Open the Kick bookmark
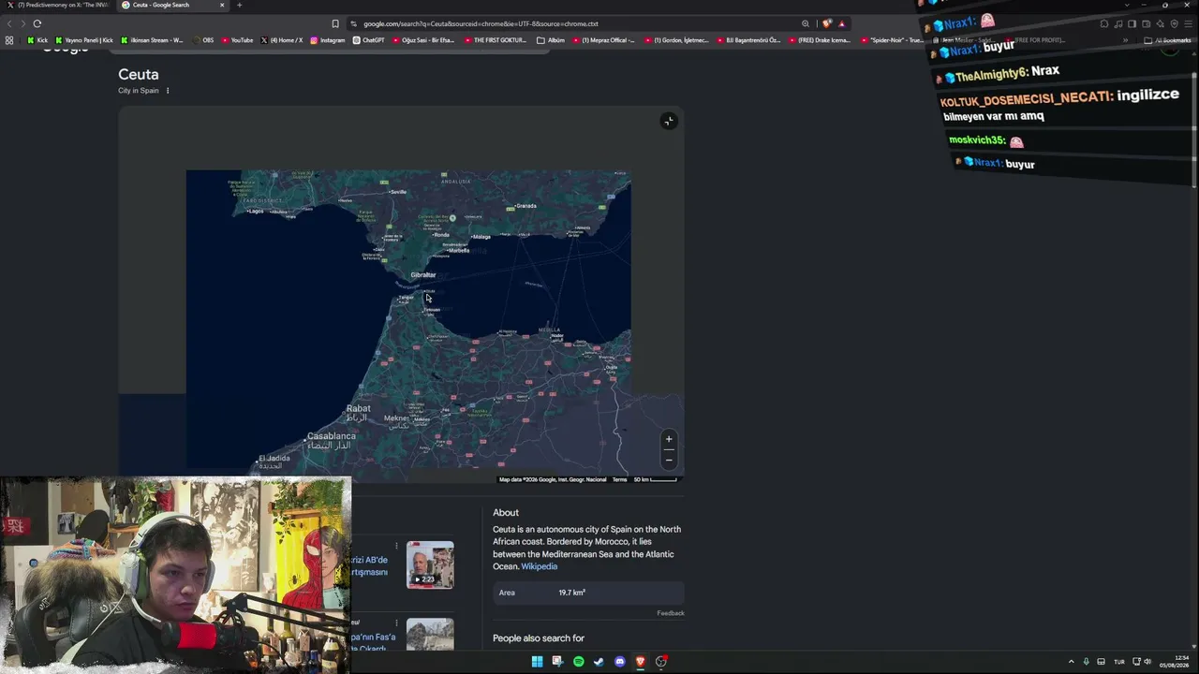This screenshot has width=1199, height=674. [x=37, y=40]
